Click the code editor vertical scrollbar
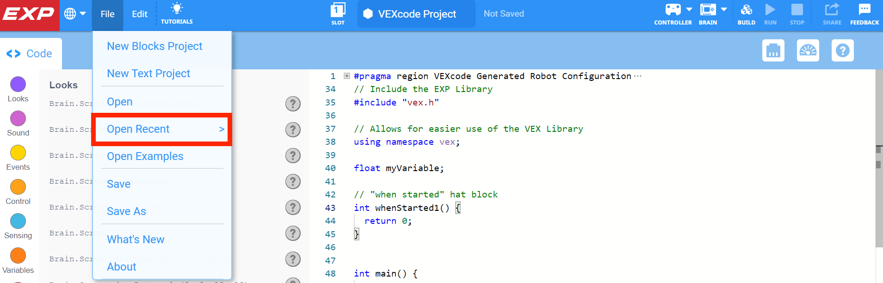 (x=879, y=157)
